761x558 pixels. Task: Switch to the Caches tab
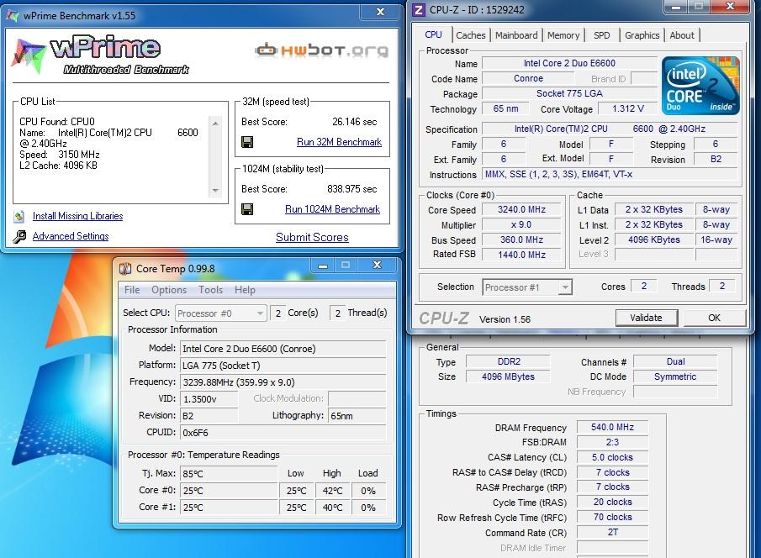[x=470, y=35]
